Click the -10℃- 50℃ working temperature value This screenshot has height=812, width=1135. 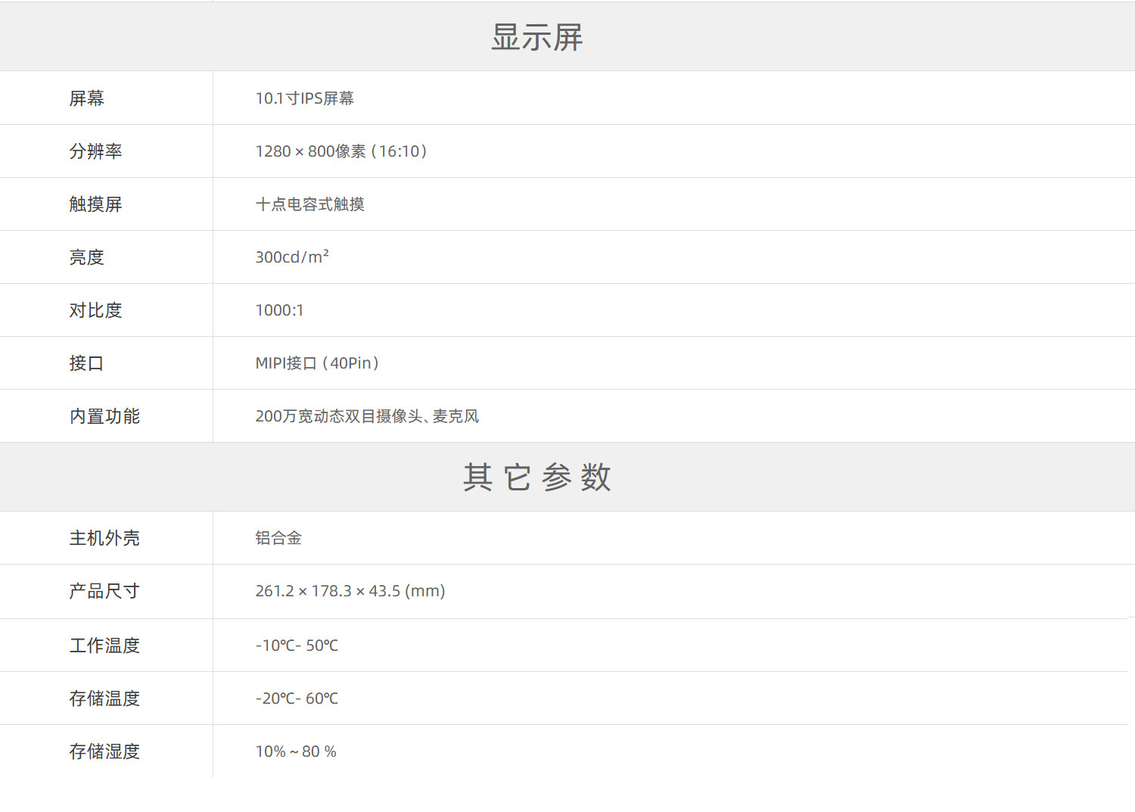tap(297, 646)
